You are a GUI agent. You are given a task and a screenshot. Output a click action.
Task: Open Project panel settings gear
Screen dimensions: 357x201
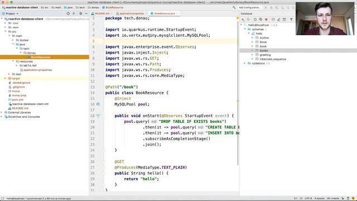tap(80, 13)
